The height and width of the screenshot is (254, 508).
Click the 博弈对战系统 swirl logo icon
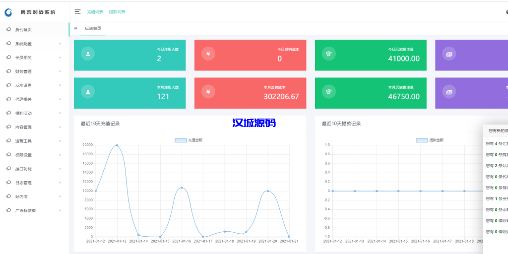8,12
